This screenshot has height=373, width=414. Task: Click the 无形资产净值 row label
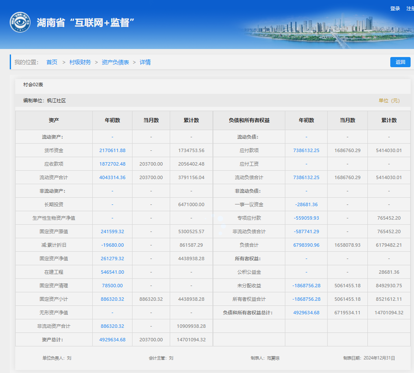(x=54, y=313)
